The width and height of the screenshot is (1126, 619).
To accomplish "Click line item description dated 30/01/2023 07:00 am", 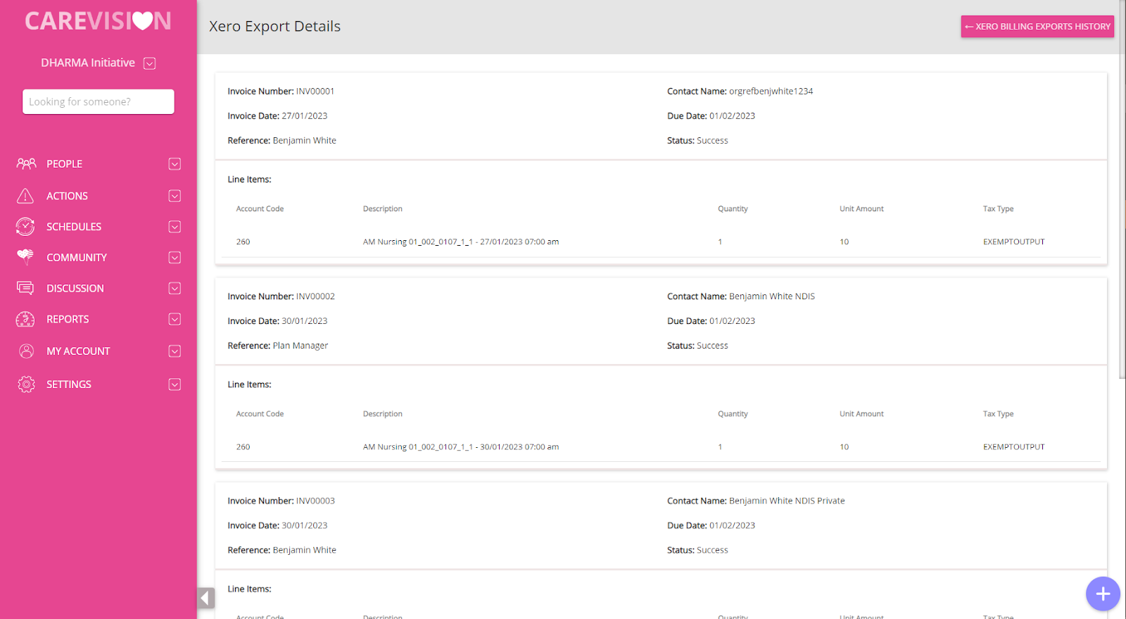I will click(461, 446).
